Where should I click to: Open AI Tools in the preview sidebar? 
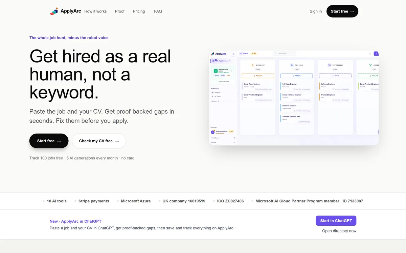pyautogui.click(x=217, y=96)
